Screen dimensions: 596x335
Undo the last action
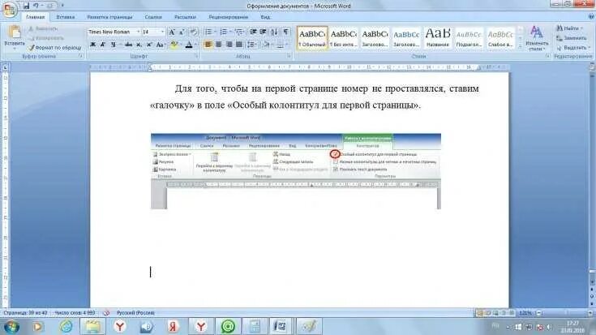pyautogui.click(x=36, y=6)
